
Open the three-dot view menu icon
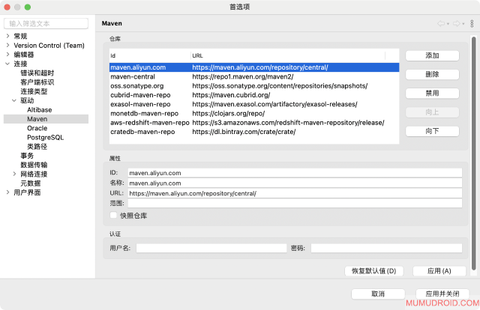coord(472,23)
